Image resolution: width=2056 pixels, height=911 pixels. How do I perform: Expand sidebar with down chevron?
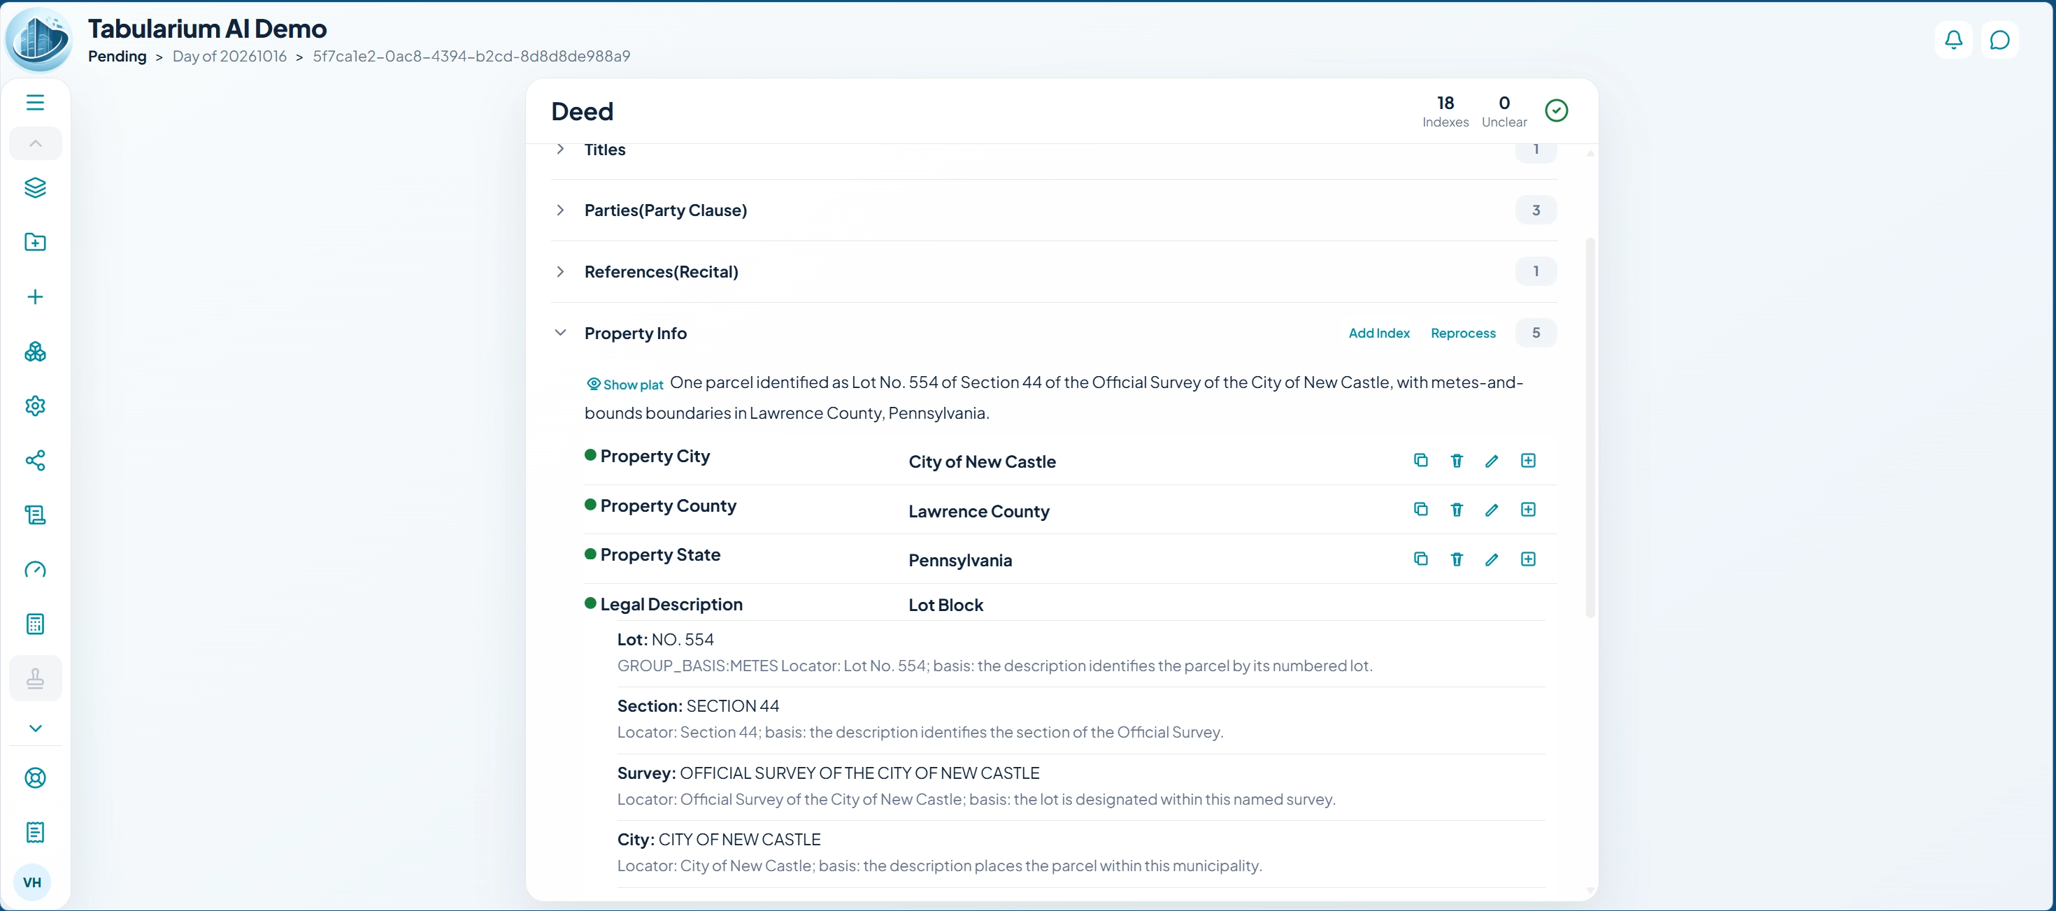click(x=35, y=728)
